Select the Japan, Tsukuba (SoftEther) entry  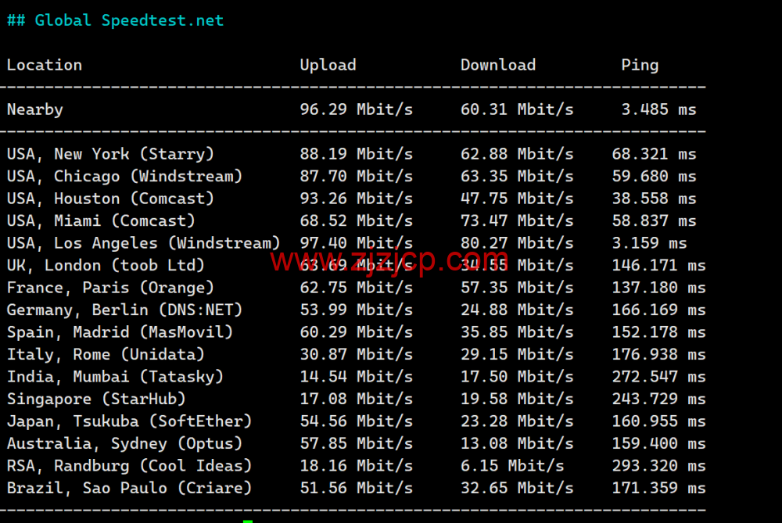pyautogui.click(x=128, y=421)
